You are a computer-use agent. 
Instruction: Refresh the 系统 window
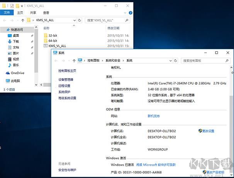click(175, 61)
